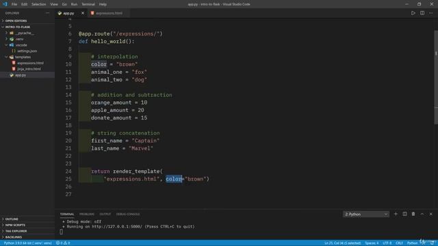Image resolution: width=438 pixels, height=246 pixels.
Task: Open expressions.html from the templates folder
Action: pos(30,63)
